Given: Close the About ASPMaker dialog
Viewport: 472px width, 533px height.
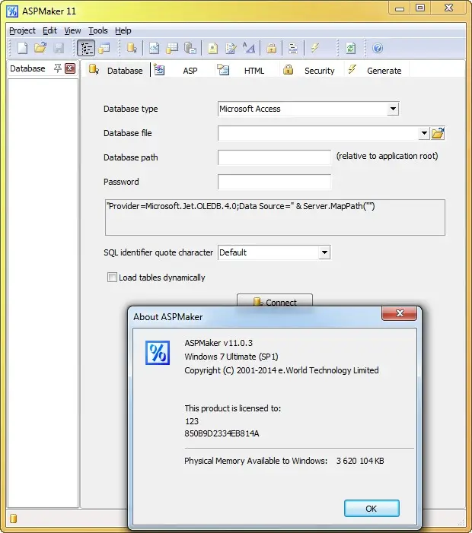Looking at the screenshot, I should tap(400, 313).
